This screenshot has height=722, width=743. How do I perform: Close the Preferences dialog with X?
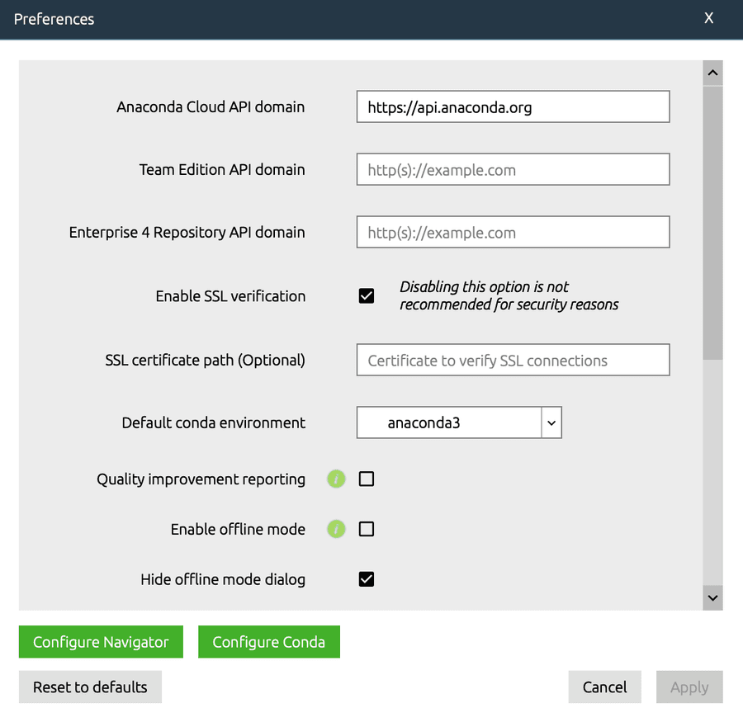click(708, 18)
